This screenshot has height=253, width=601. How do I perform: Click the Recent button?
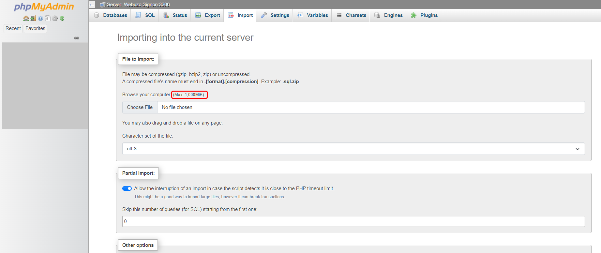pyautogui.click(x=13, y=28)
